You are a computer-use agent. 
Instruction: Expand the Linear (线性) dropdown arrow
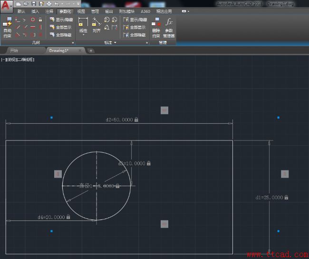click(83, 35)
